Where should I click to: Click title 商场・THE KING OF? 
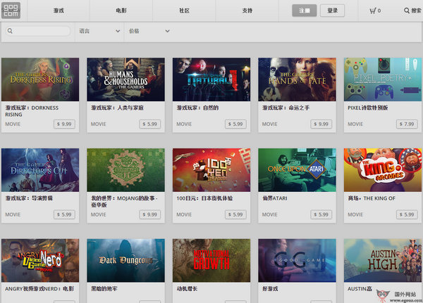tap(372, 198)
